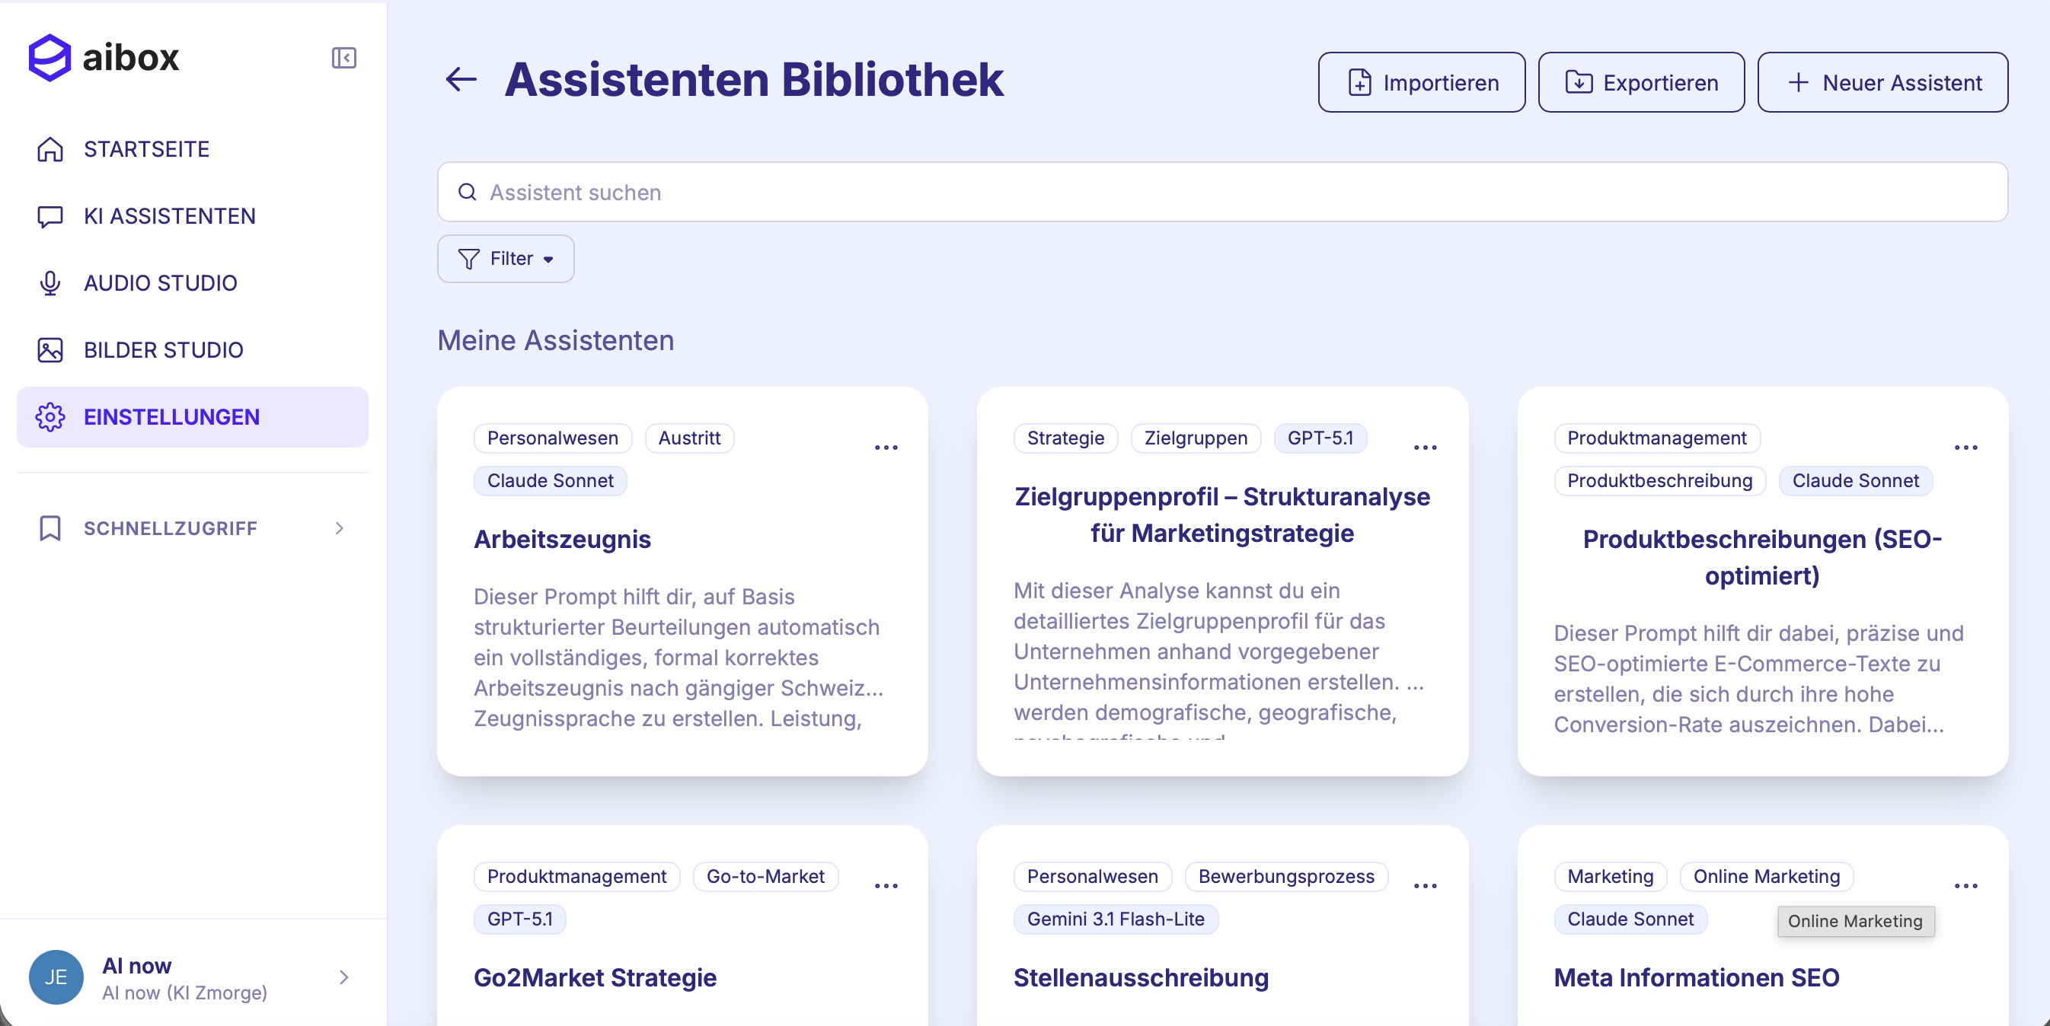Click the Marketing tag
The width and height of the screenshot is (2050, 1026).
tap(1610, 877)
